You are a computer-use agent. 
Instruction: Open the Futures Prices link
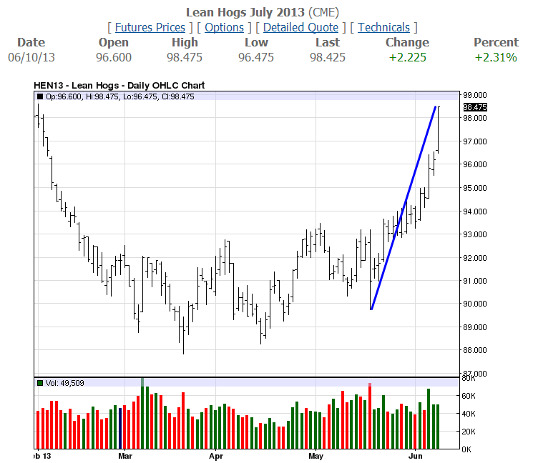[150, 27]
